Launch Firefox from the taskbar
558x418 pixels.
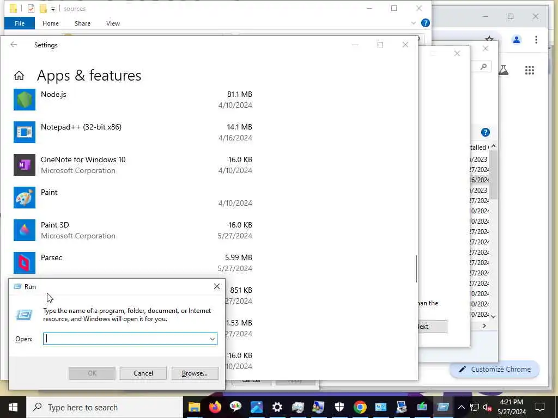click(215, 407)
